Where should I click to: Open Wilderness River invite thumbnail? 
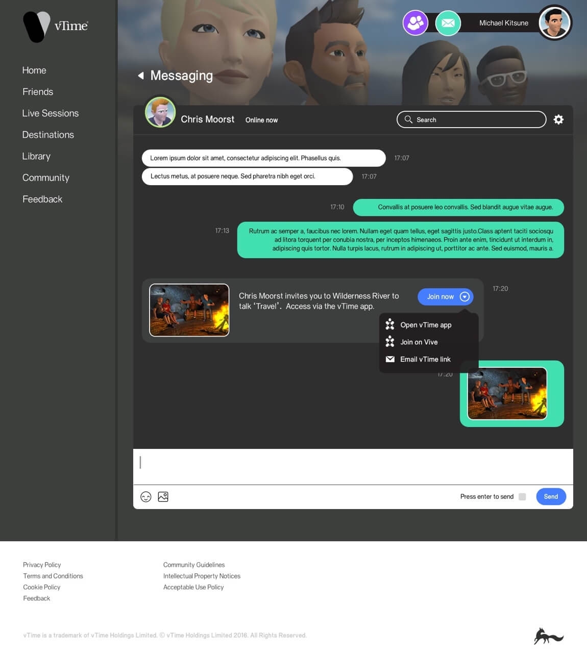click(189, 310)
